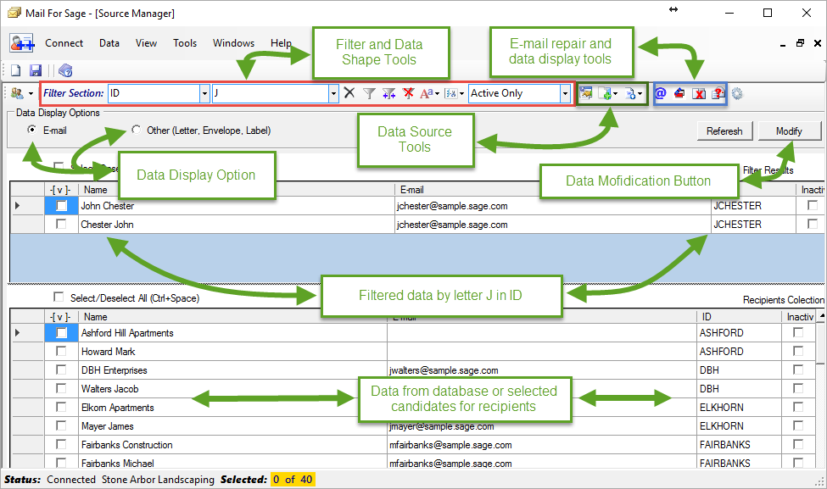Check the box next to Howard Mark
The height and width of the screenshot is (489, 827).
[x=61, y=351]
